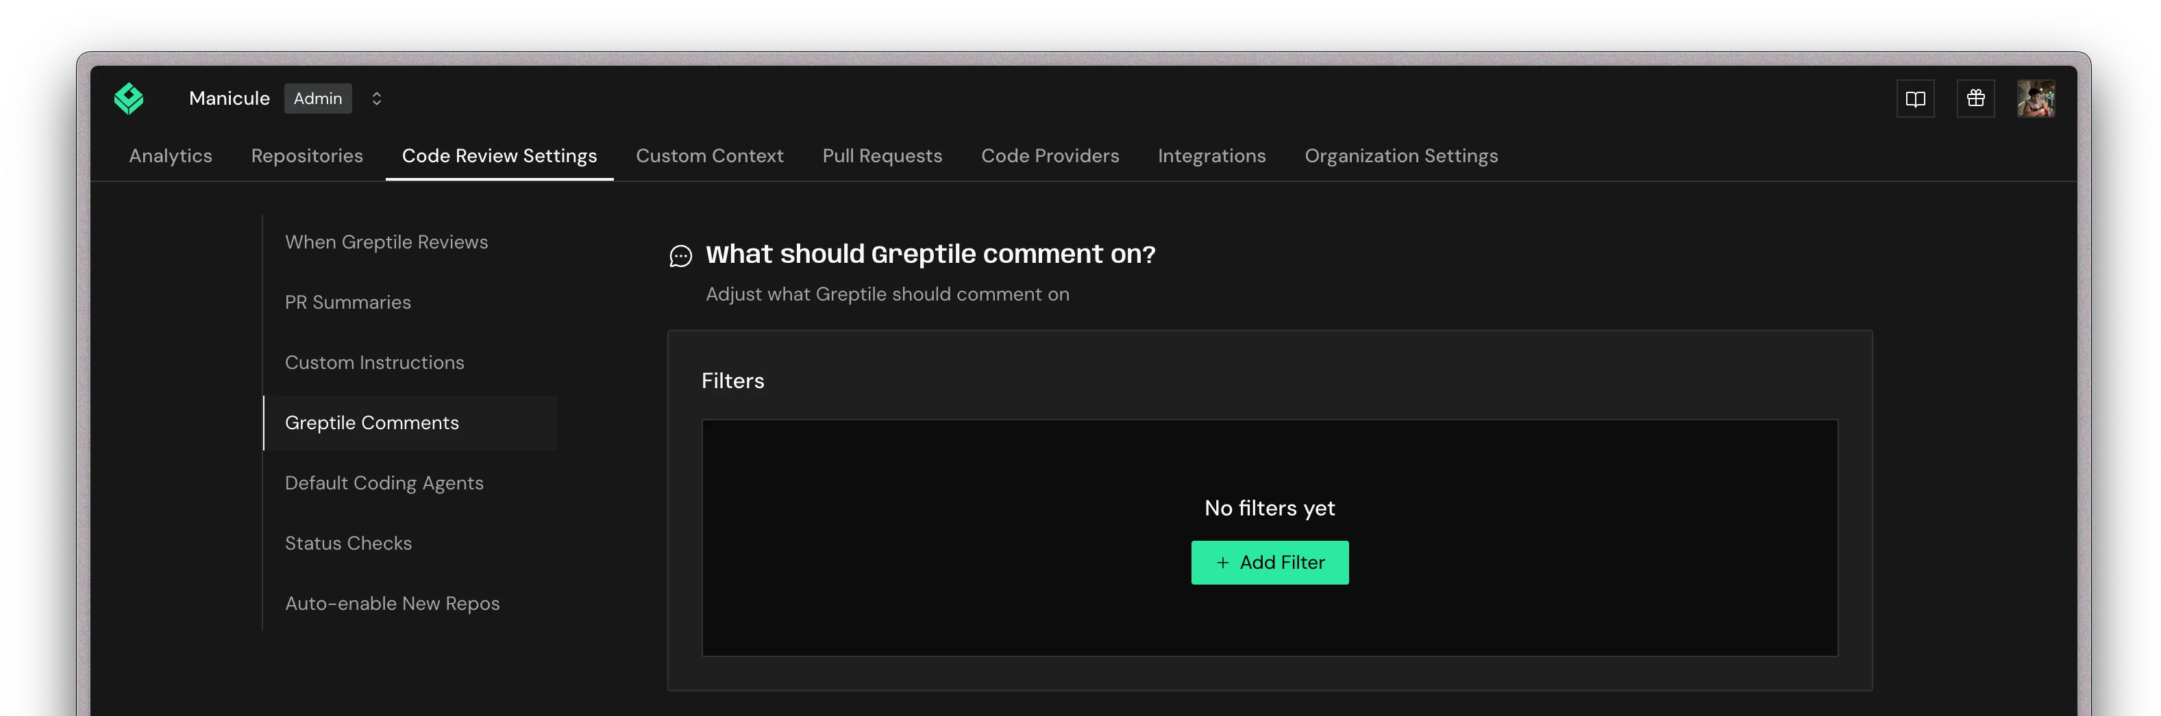Select the Code Review Settings tab
Viewport: 2161px width, 716px height.
[499, 156]
